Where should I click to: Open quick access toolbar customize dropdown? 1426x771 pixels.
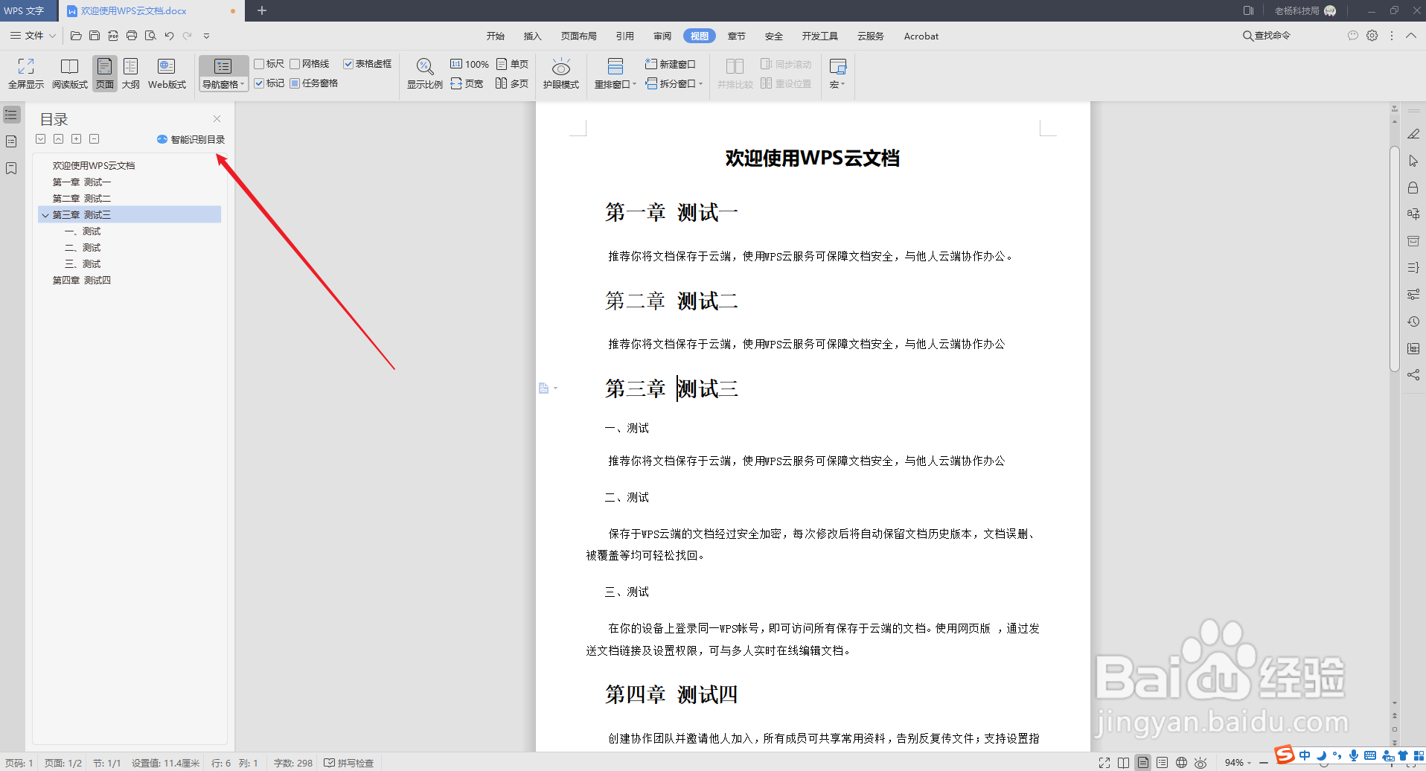pos(207,36)
